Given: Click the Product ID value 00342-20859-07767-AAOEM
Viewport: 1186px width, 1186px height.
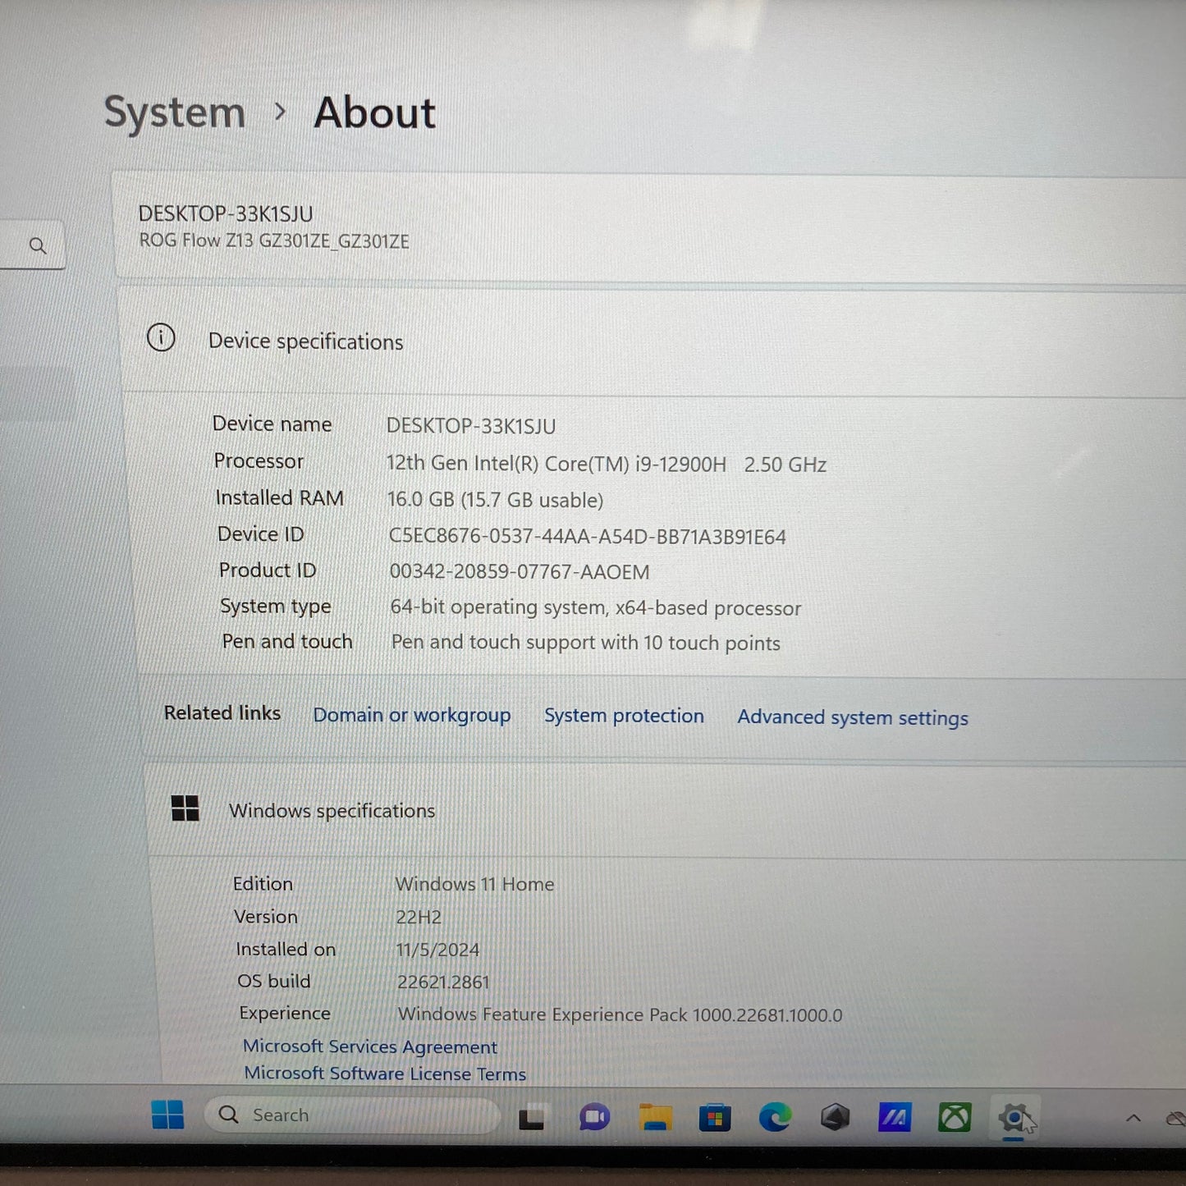Looking at the screenshot, I should click(x=520, y=571).
